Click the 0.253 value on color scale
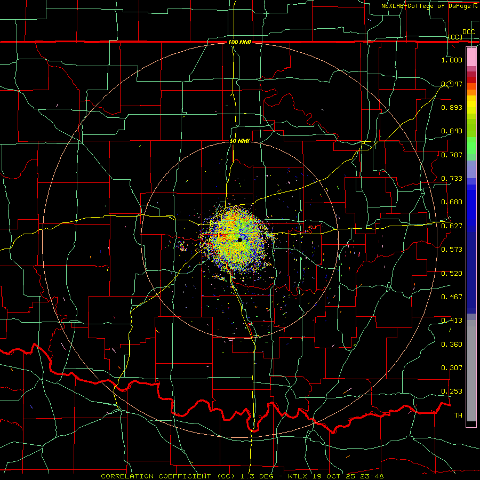 pyautogui.click(x=452, y=391)
